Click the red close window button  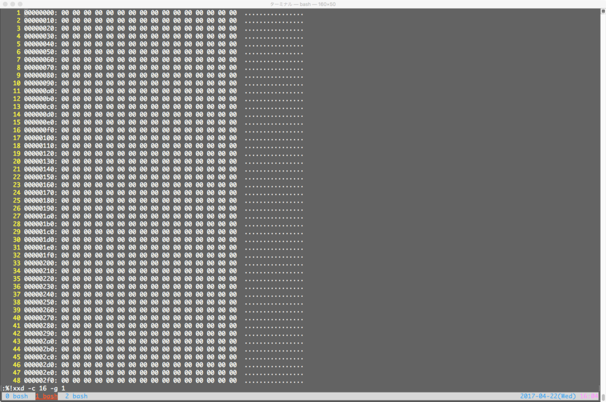[x=5, y=4]
